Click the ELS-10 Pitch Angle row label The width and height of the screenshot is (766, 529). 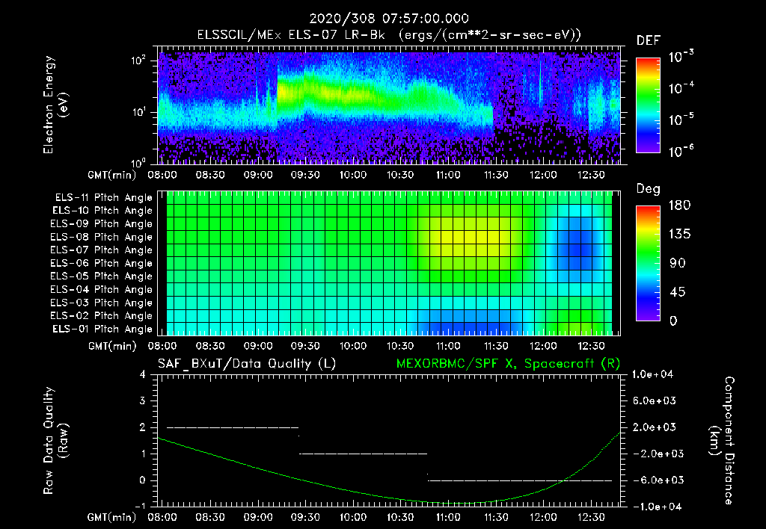(102, 211)
